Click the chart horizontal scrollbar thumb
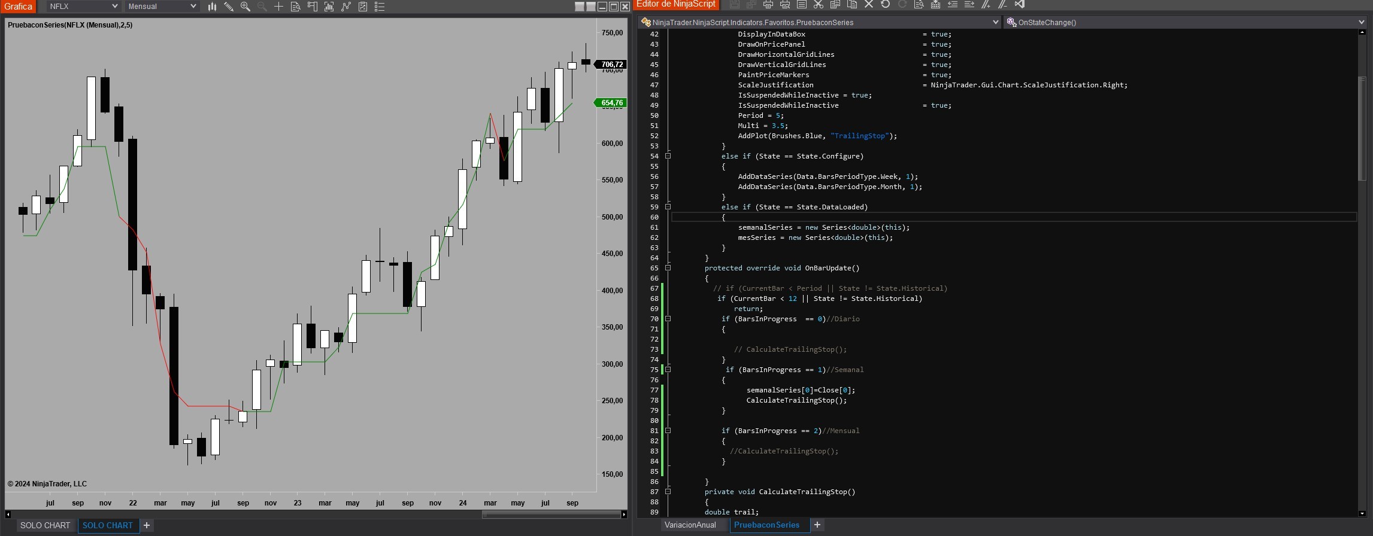Image resolution: width=1373 pixels, height=536 pixels. click(x=551, y=514)
